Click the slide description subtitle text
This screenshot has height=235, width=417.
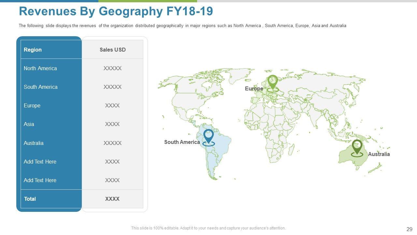(x=182, y=25)
